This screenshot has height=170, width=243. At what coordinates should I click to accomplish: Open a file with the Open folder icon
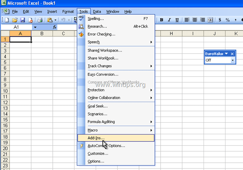click(x=15, y=20)
